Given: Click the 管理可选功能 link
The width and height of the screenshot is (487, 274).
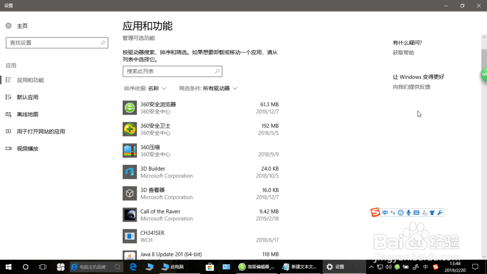Looking at the screenshot, I should click(x=138, y=38).
